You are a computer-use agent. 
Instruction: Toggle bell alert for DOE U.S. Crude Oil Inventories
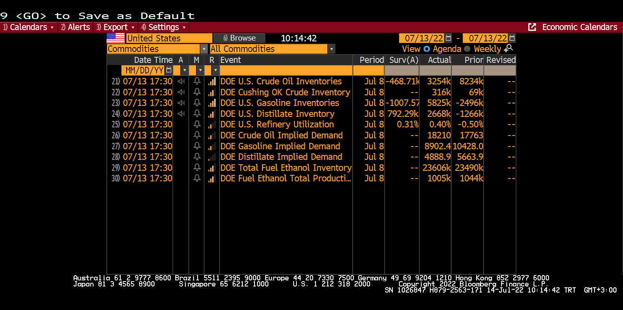coord(197,82)
